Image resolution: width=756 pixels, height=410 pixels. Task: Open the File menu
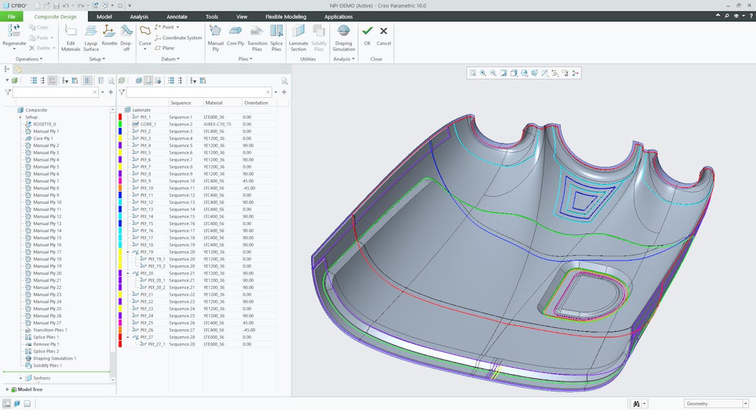(x=11, y=16)
